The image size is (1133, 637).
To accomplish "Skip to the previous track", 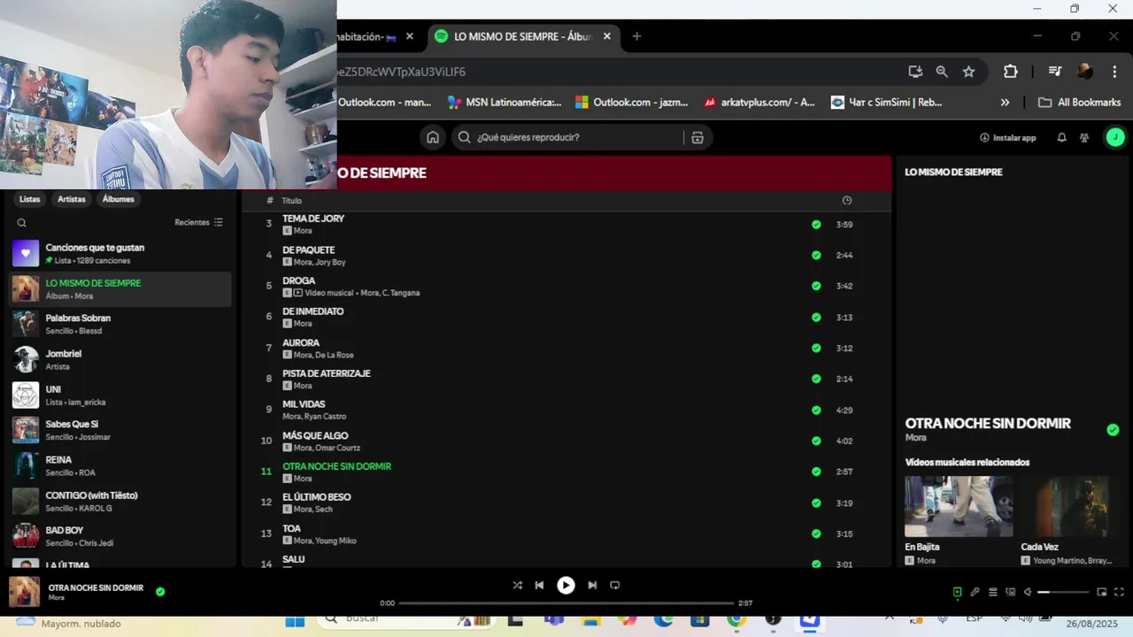I will point(539,585).
